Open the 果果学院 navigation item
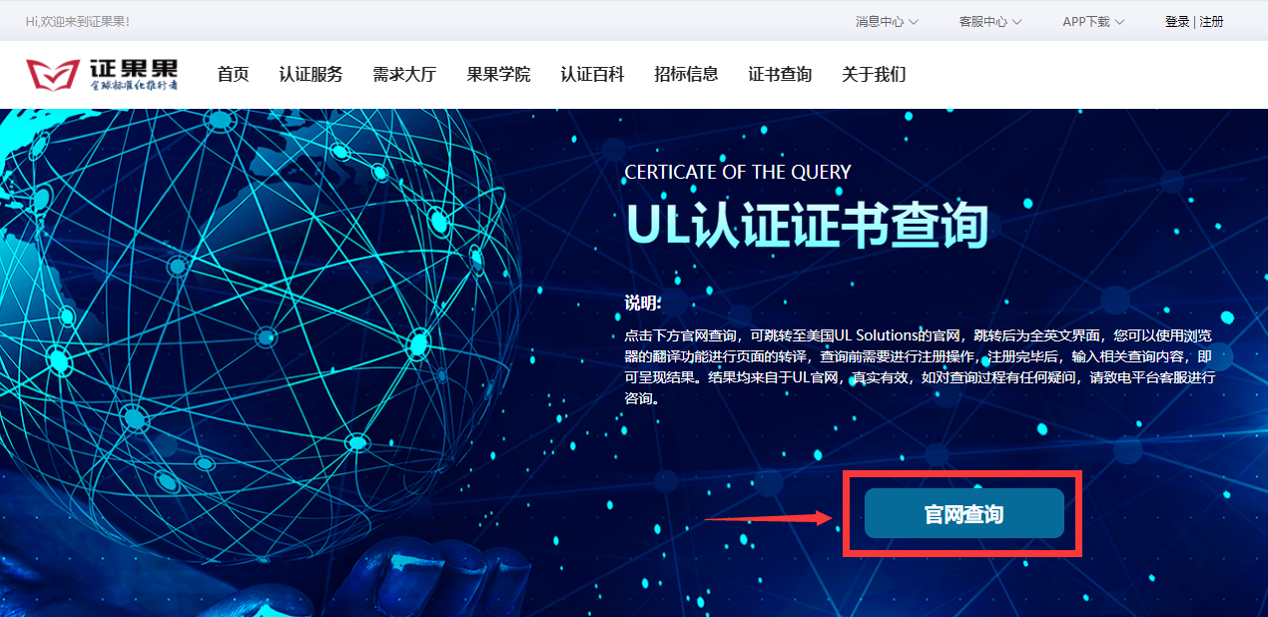 pyautogui.click(x=498, y=74)
